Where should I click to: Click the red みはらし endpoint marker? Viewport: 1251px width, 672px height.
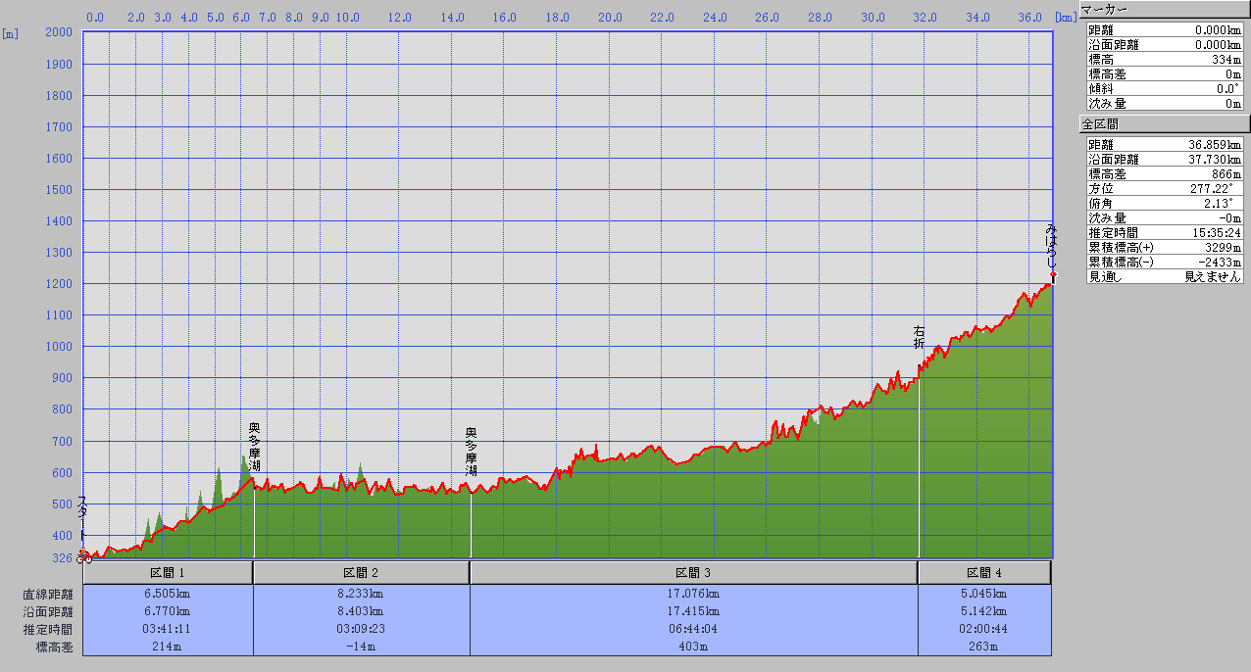[1052, 276]
